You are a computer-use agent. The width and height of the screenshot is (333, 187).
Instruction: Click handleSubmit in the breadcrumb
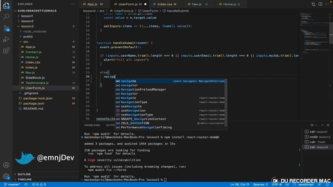[x=178, y=11]
